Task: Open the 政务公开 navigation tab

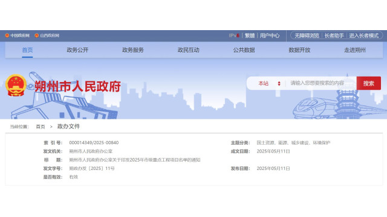Action: coord(77,50)
